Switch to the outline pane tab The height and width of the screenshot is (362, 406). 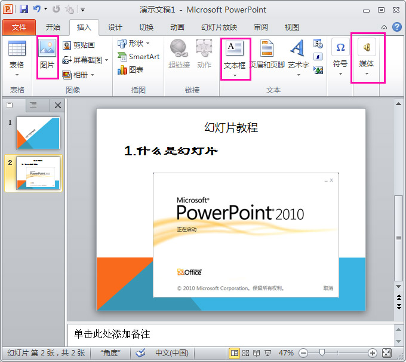click(x=33, y=105)
